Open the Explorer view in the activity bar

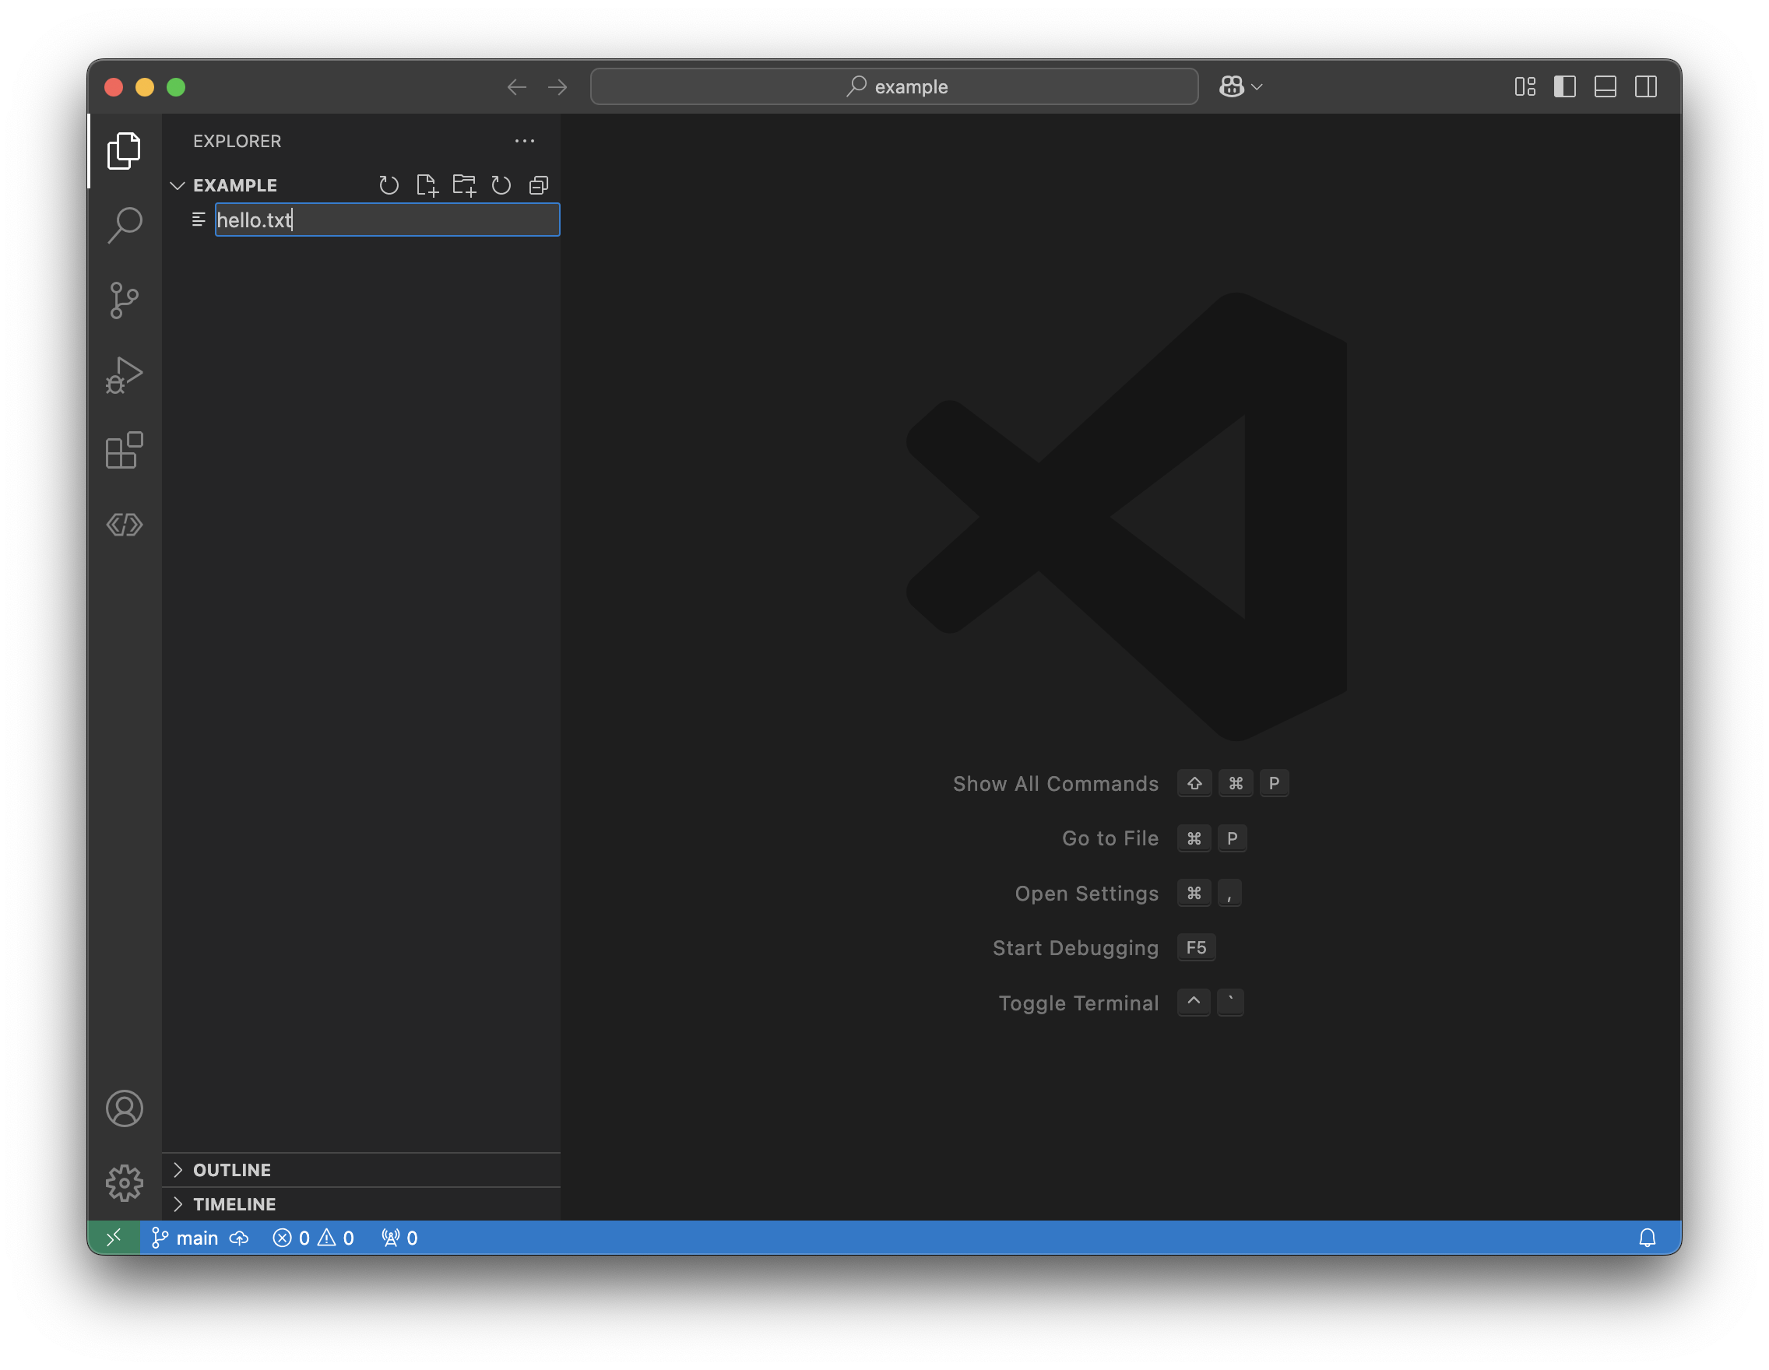[x=124, y=150]
